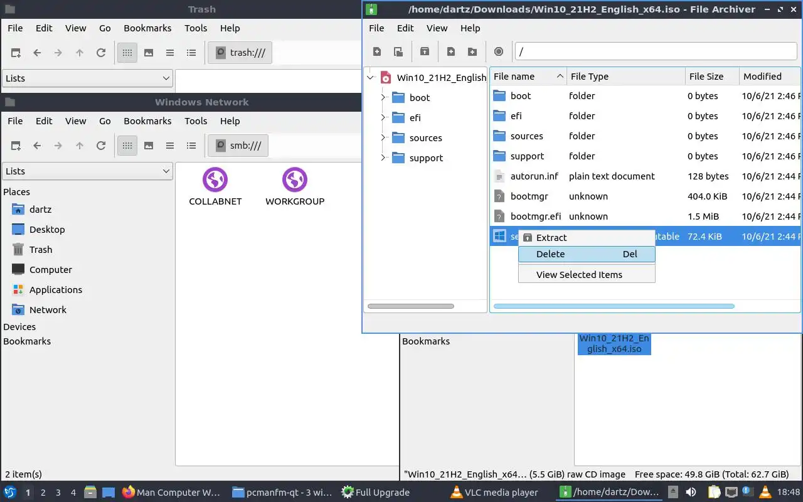Select Desktop in Places sidebar
This screenshot has width=803, height=502.
point(47,230)
